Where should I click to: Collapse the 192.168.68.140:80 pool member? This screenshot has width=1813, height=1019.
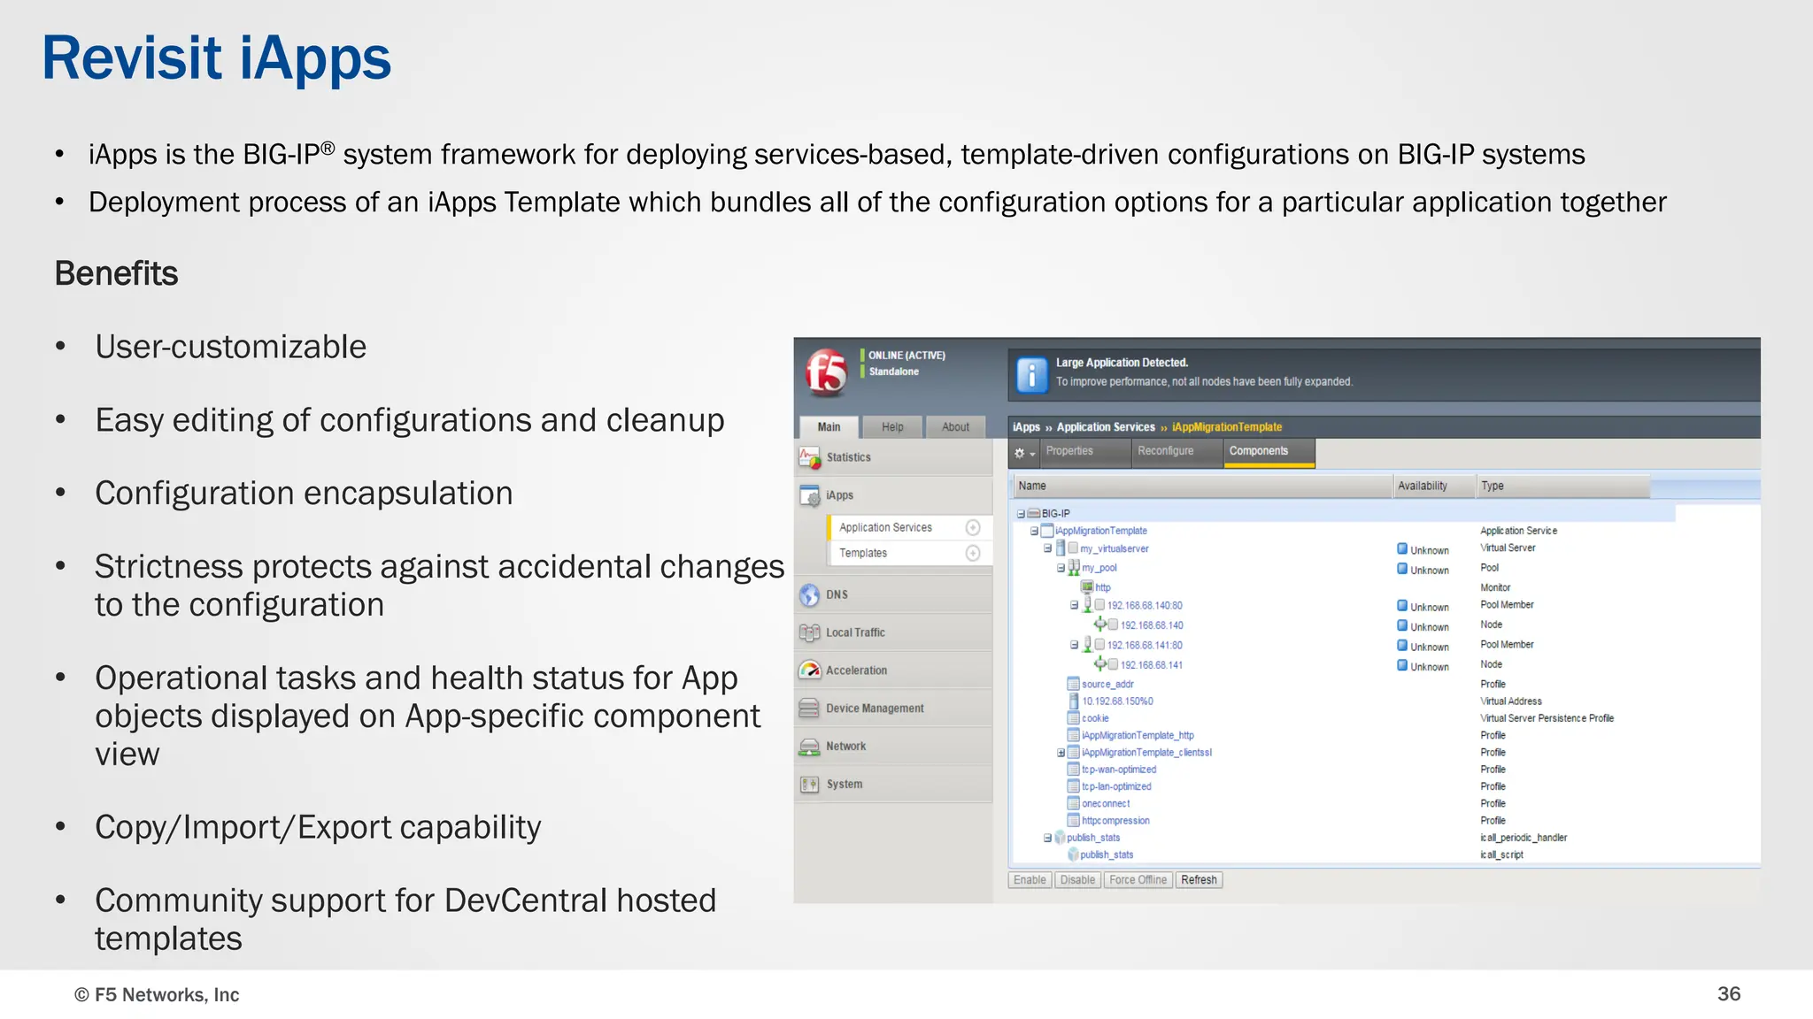(1074, 606)
